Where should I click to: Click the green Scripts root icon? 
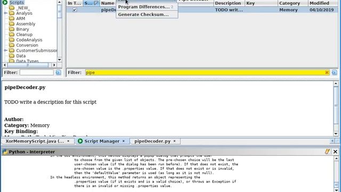pyautogui.click(x=5, y=2)
